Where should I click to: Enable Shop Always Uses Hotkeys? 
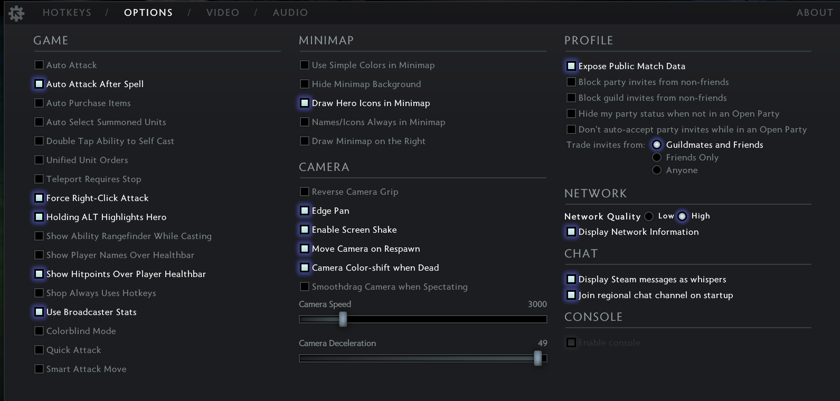[39, 293]
